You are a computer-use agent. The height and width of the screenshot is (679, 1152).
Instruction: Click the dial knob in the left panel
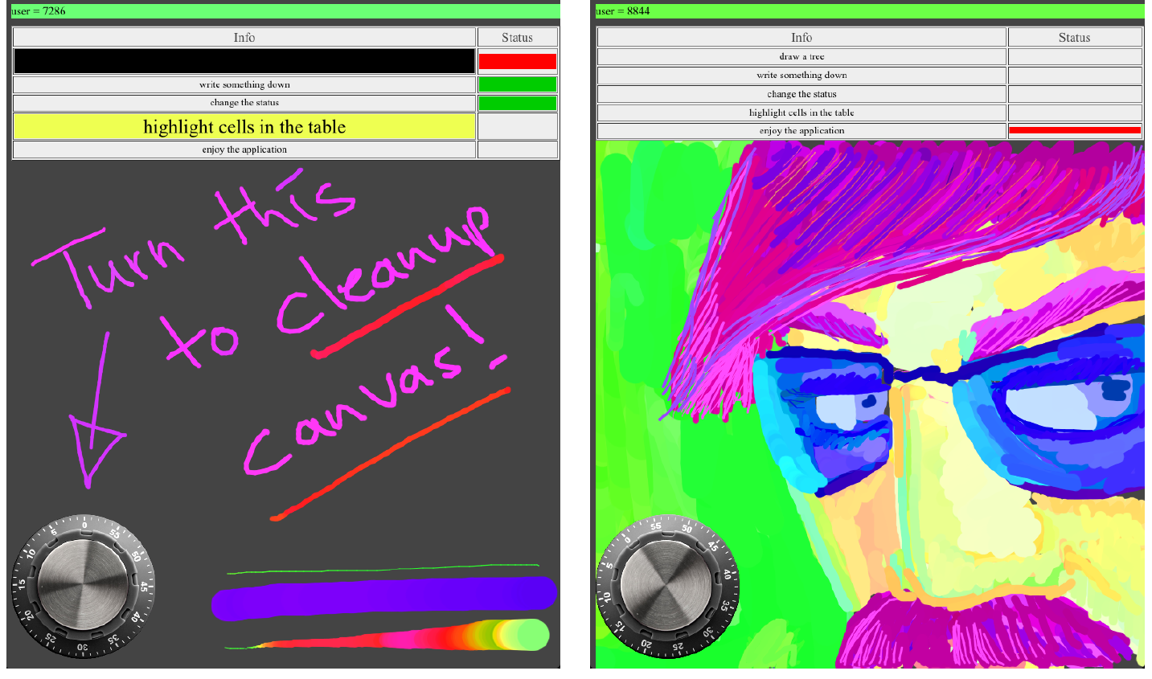coord(83,586)
